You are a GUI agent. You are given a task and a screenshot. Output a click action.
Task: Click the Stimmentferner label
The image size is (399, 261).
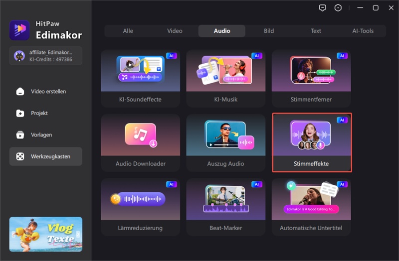pos(311,99)
